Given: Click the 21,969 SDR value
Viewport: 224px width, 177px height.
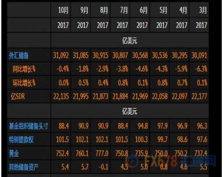Looking at the screenshot, I should (140, 96).
